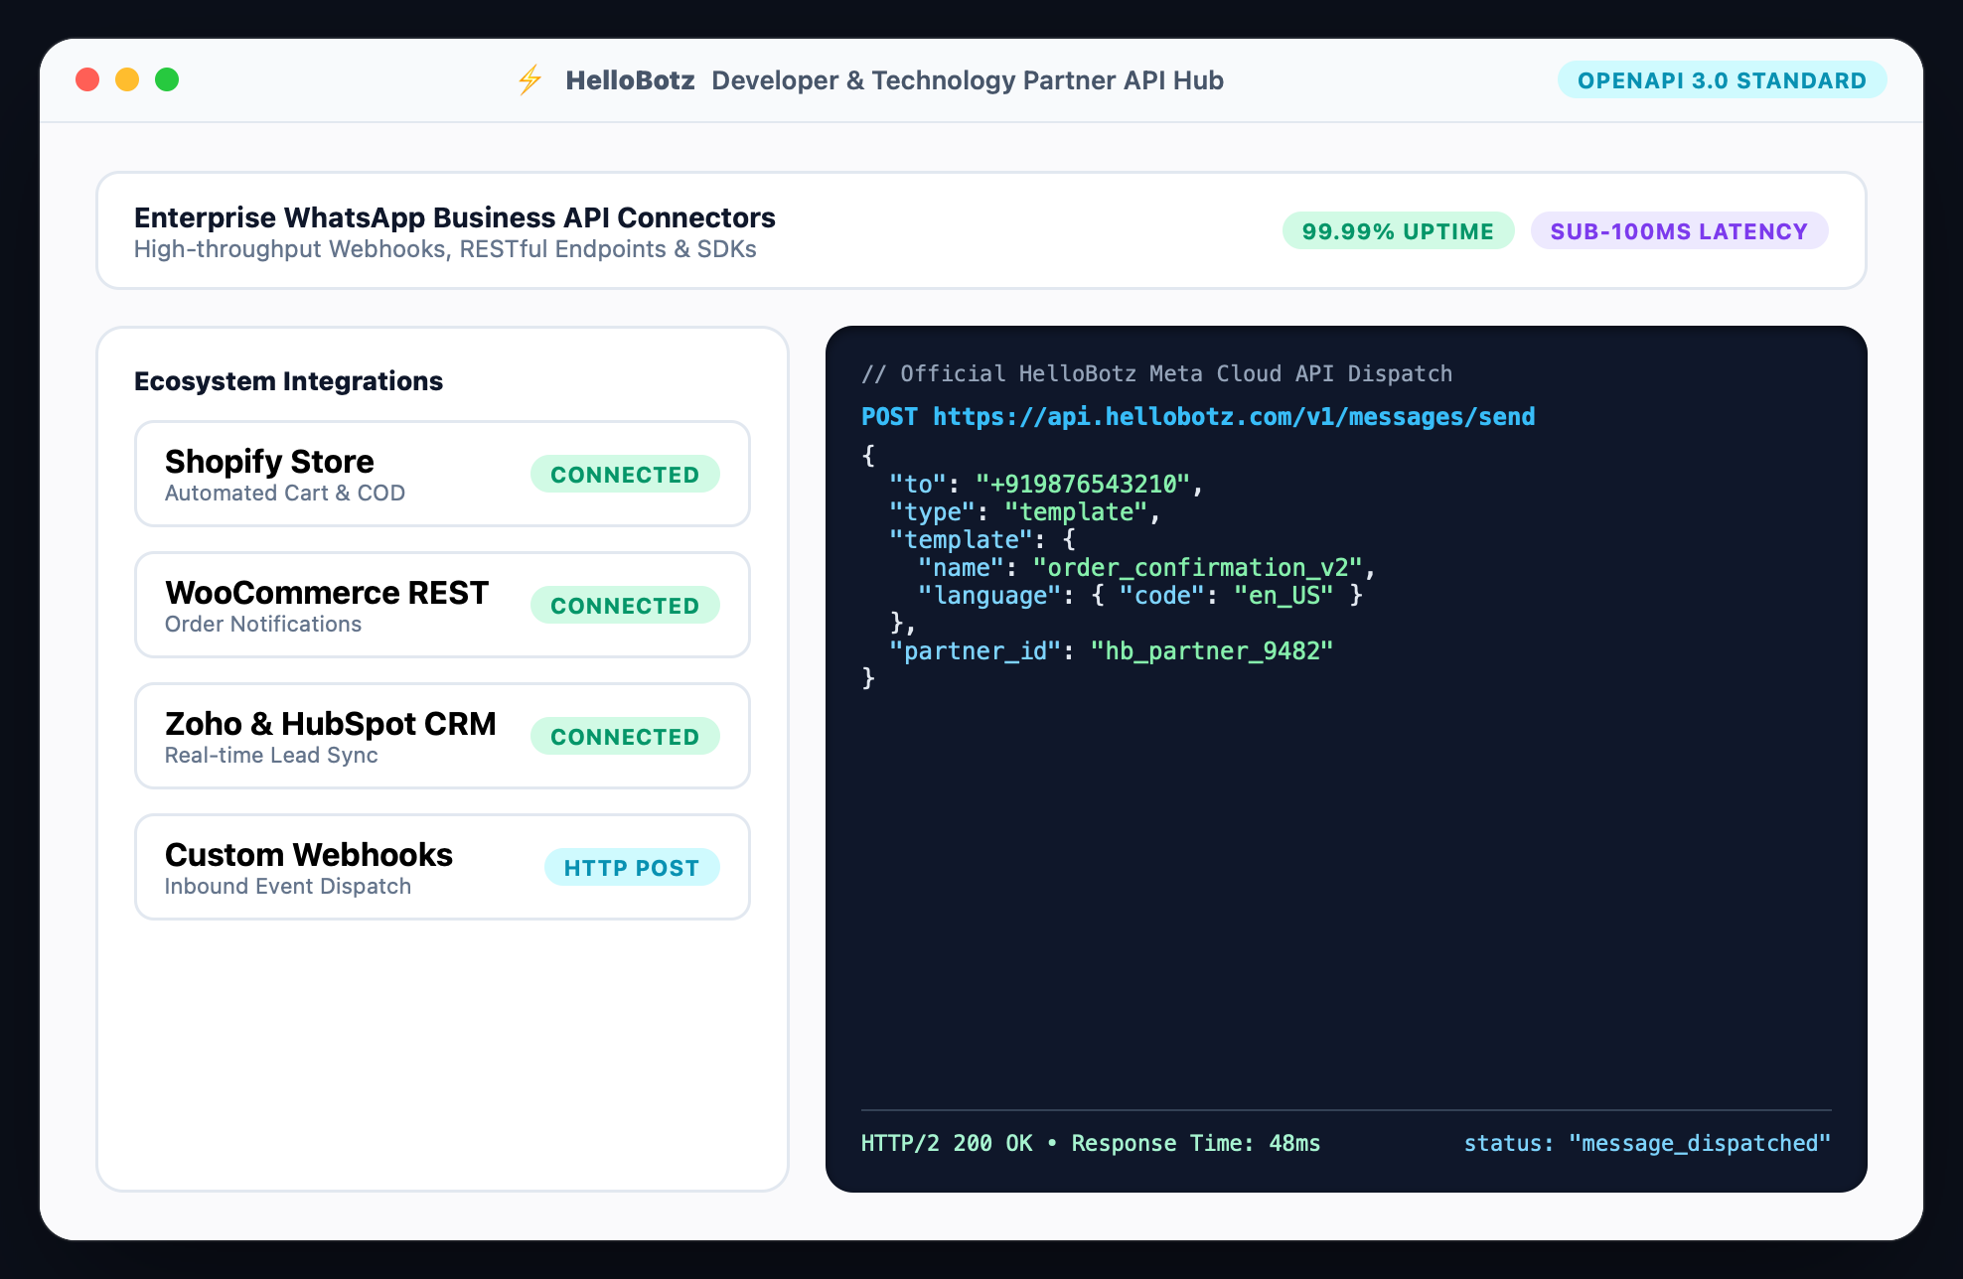Click the "type": "template" code line
The height and width of the screenshot is (1279, 1963).
(x=1024, y=512)
